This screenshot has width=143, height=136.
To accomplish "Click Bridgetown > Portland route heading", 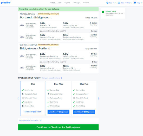I will point(35,48).
